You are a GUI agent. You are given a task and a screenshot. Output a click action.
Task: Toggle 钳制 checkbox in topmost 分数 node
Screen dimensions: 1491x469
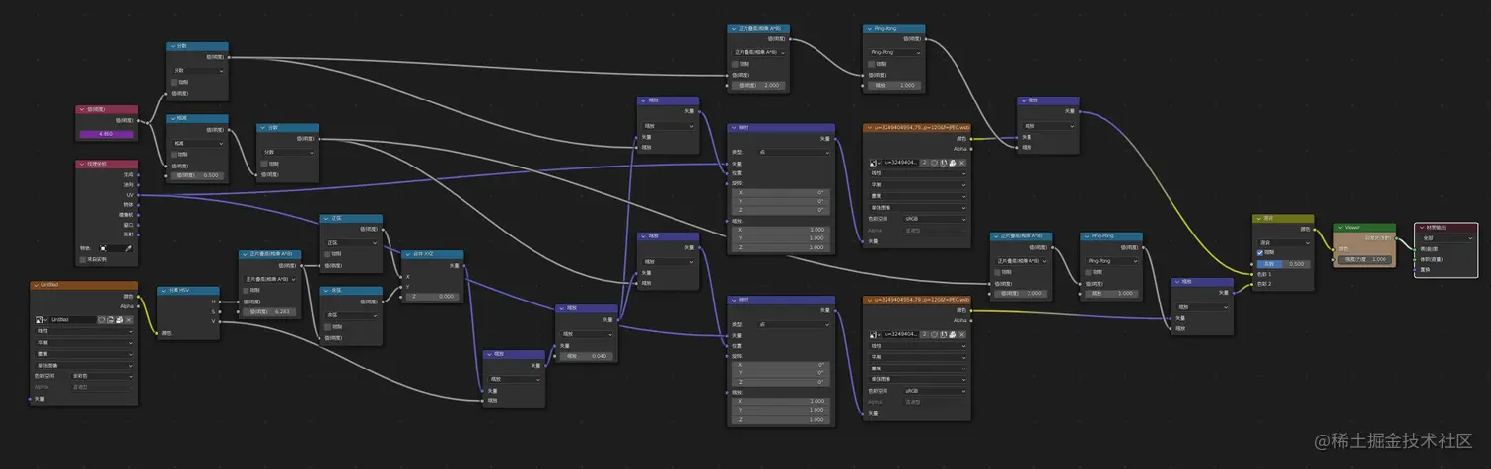(x=175, y=82)
